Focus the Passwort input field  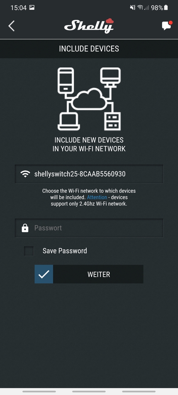[89, 228]
